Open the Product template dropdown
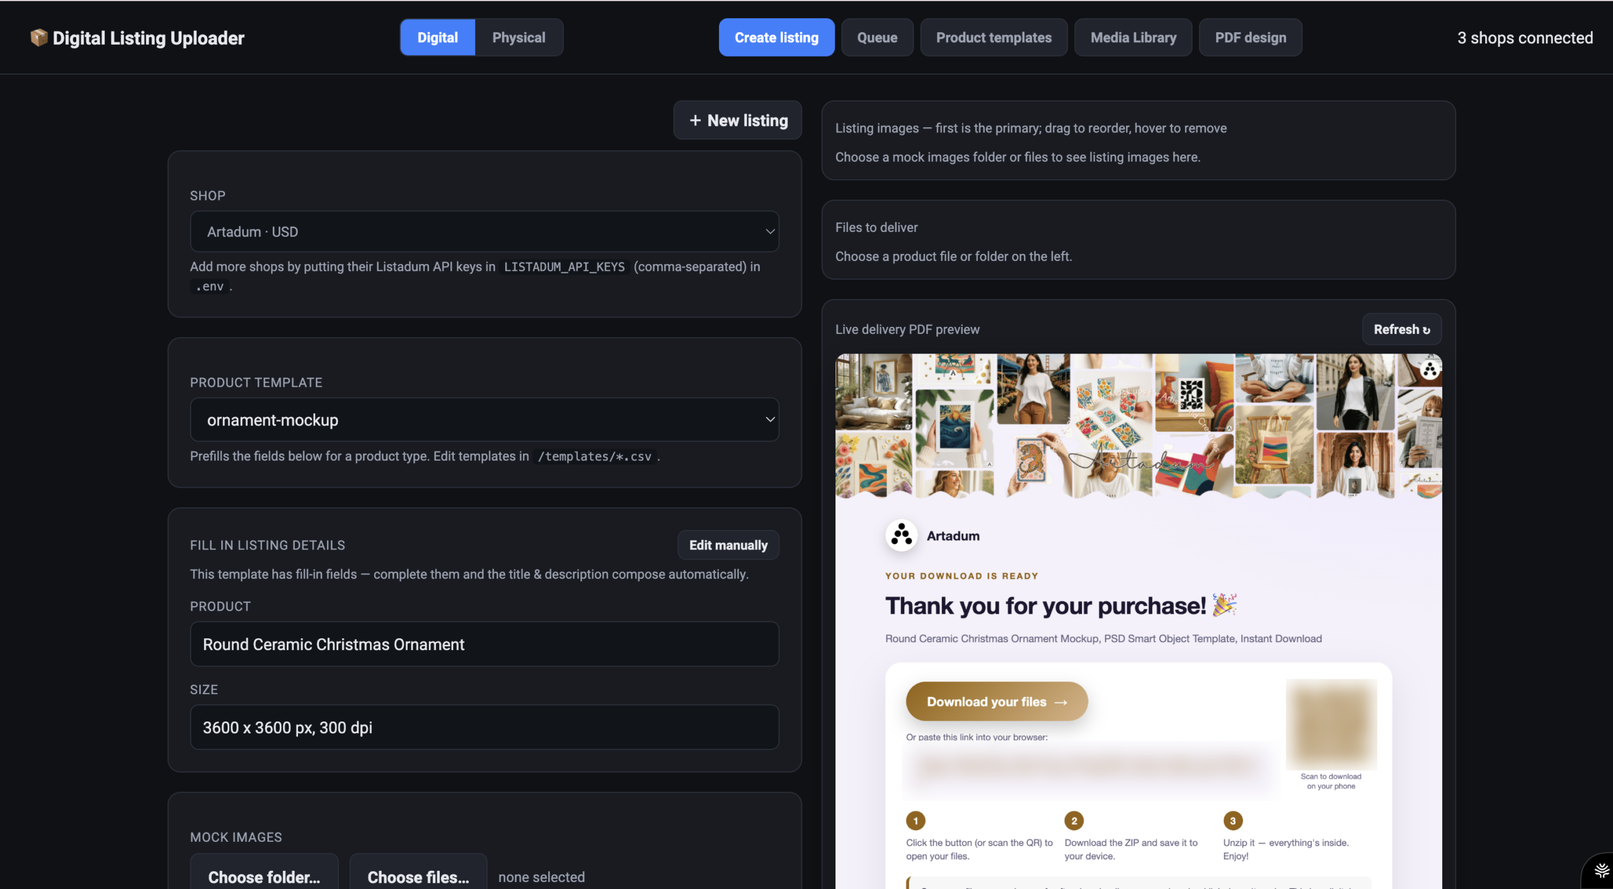This screenshot has width=1613, height=889. click(485, 420)
